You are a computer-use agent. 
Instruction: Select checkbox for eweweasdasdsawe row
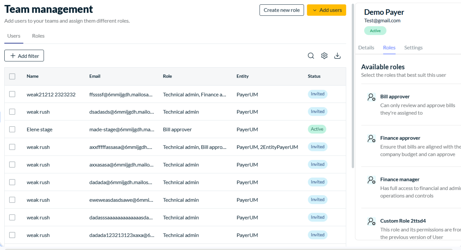click(x=12, y=200)
